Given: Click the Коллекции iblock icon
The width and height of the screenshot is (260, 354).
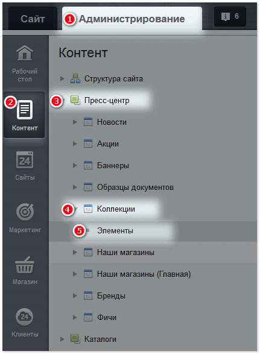Looking at the screenshot, I should coord(88,209).
